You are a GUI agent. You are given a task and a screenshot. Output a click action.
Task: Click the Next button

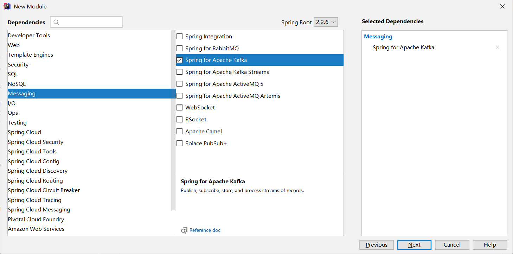pos(414,245)
